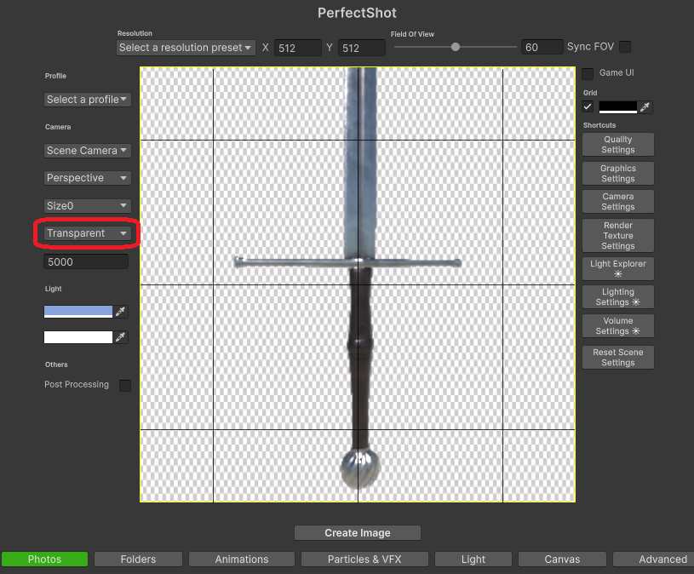Open Lighting Settings shortcut
This screenshot has width=694, height=574.
[617, 297]
